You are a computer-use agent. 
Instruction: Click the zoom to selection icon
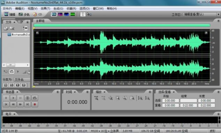[118, 98]
